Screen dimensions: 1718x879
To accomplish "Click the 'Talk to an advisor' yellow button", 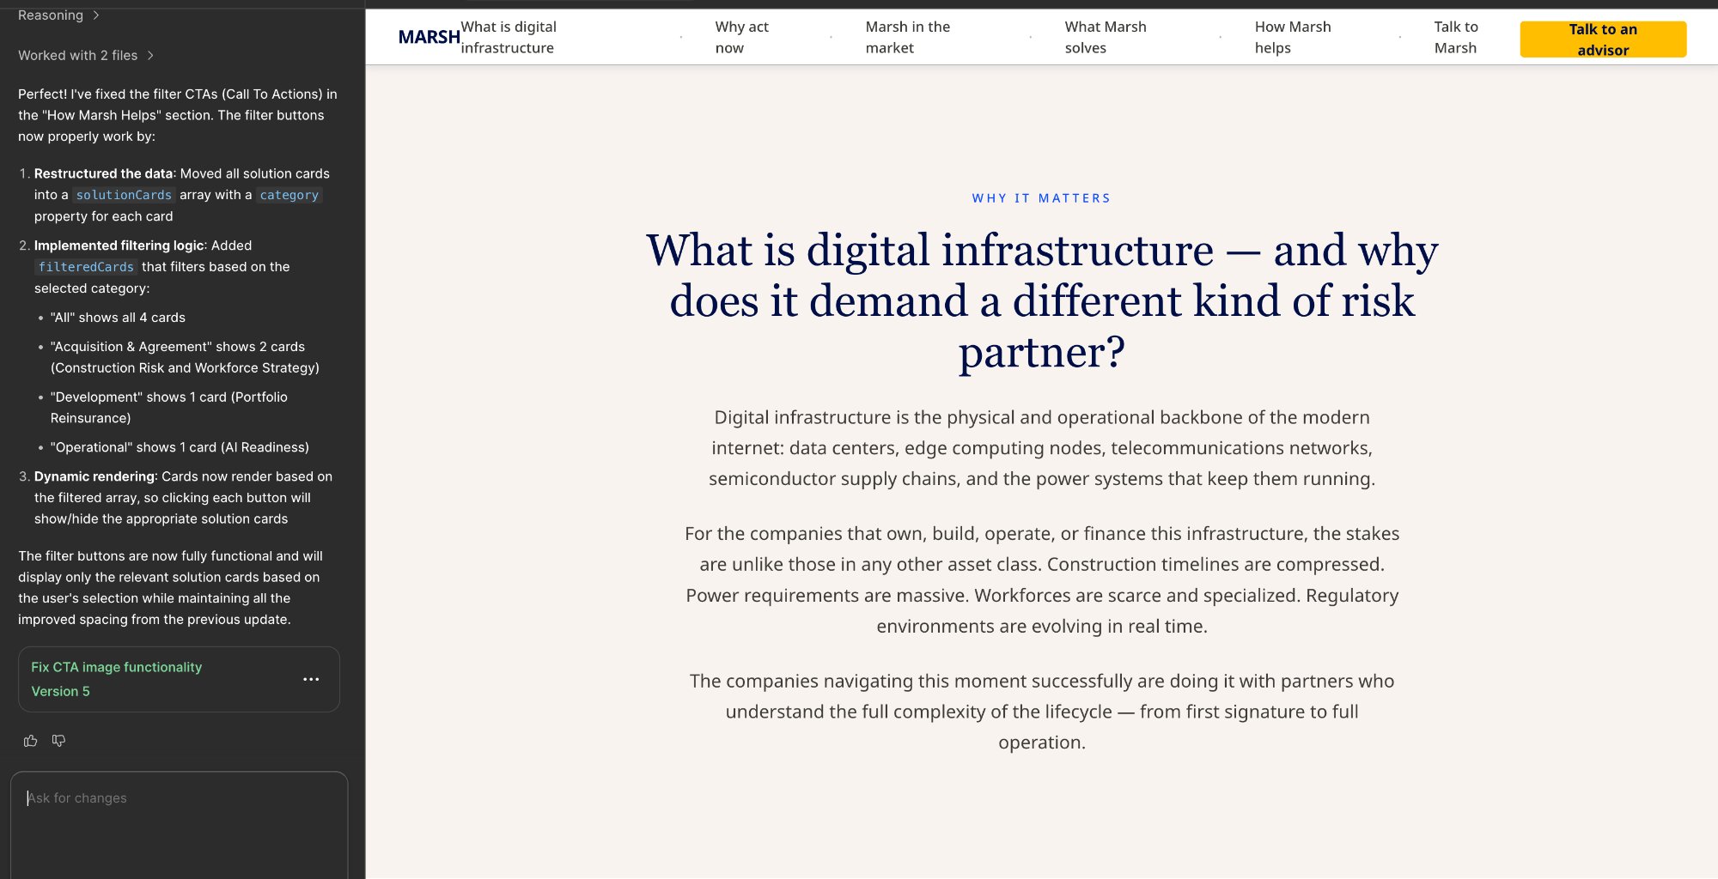I will coord(1603,39).
